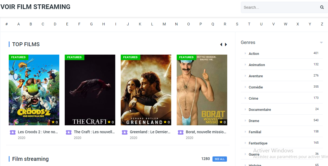
Task: Click the SEE ALL button
Action: tap(220, 159)
